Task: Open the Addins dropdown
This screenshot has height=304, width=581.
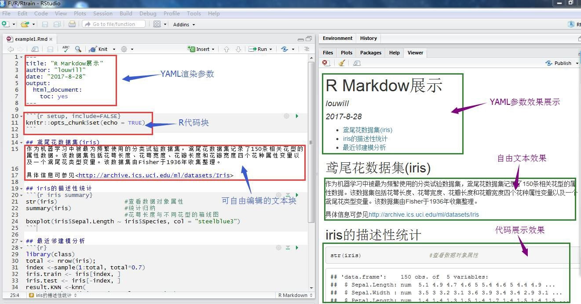Action: (184, 25)
